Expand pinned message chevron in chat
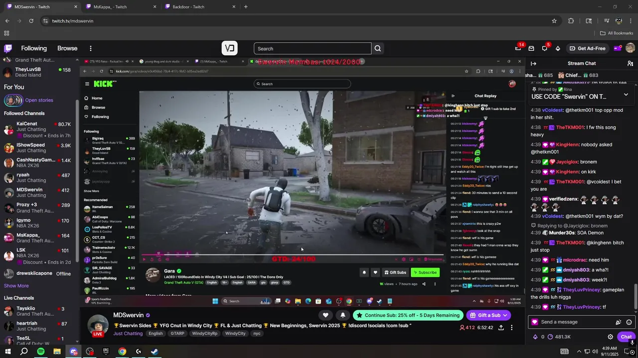638x358 pixels. [626, 94]
